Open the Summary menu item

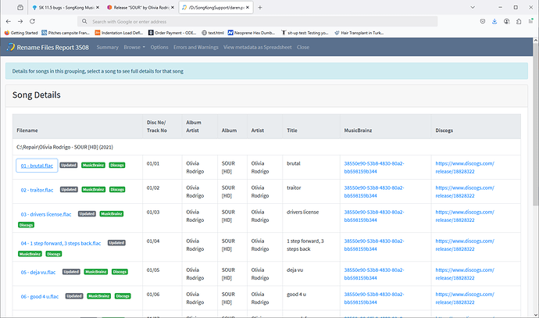[x=107, y=47]
